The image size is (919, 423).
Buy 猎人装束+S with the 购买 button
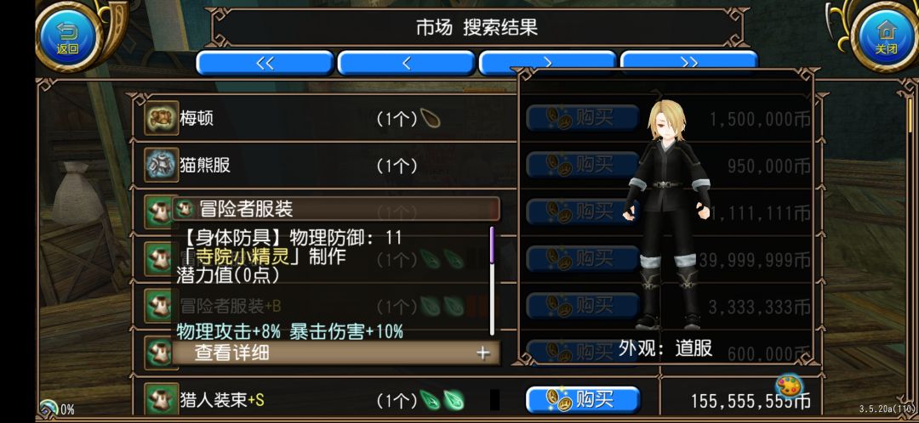(x=583, y=400)
